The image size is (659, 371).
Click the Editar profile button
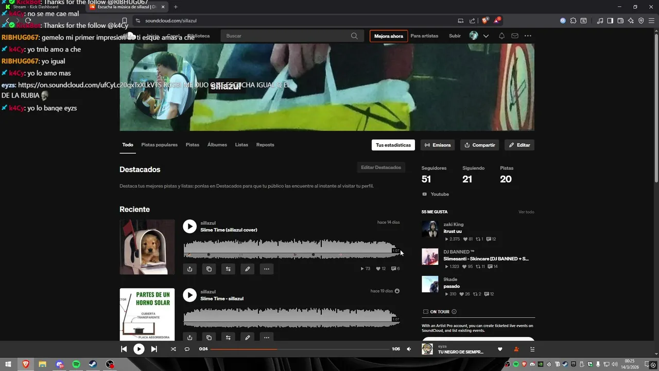click(519, 145)
